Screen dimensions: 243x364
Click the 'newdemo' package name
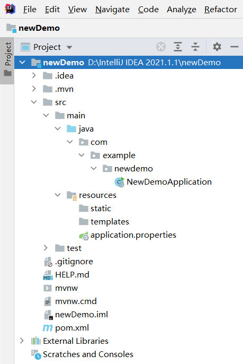click(x=133, y=169)
